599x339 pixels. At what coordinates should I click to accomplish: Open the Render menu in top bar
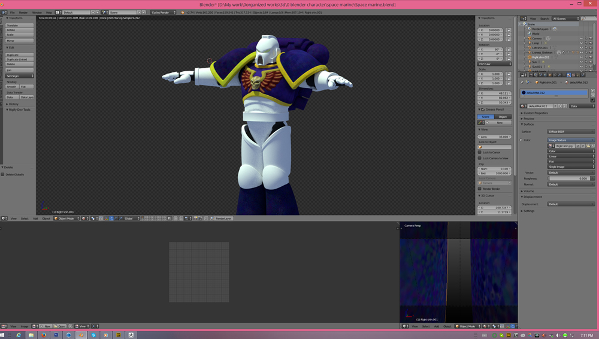tap(23, 12)
